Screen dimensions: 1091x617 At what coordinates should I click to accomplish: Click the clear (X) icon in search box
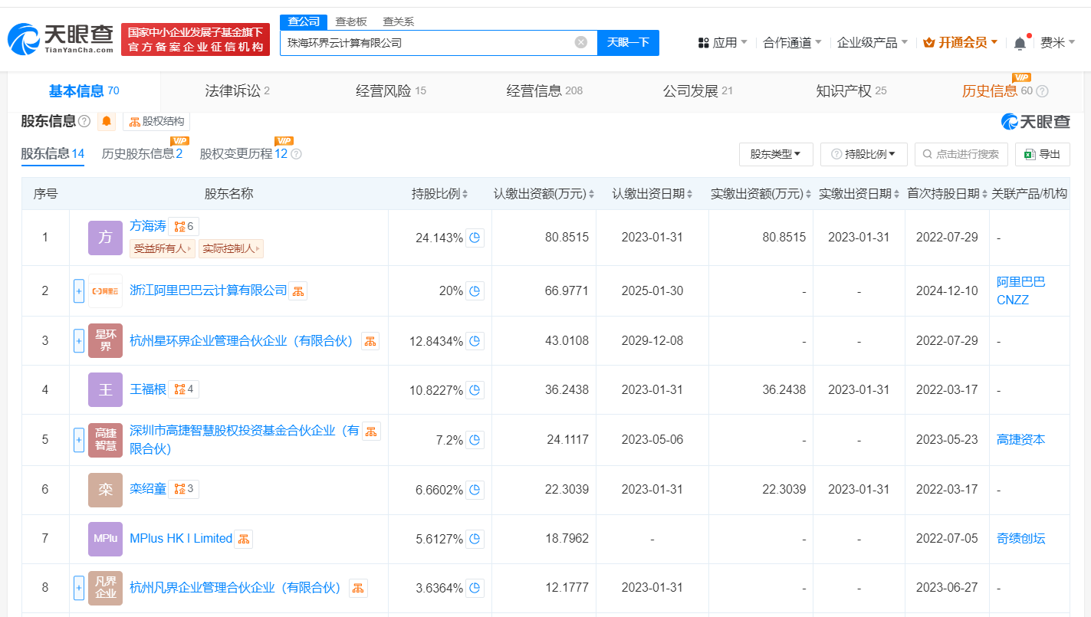(x=581, y=43)
